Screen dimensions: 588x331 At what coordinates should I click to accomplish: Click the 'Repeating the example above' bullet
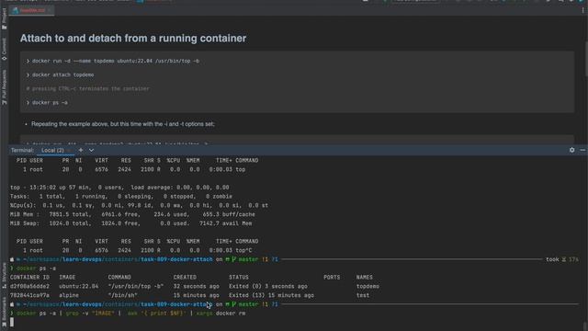pos(123,124)
